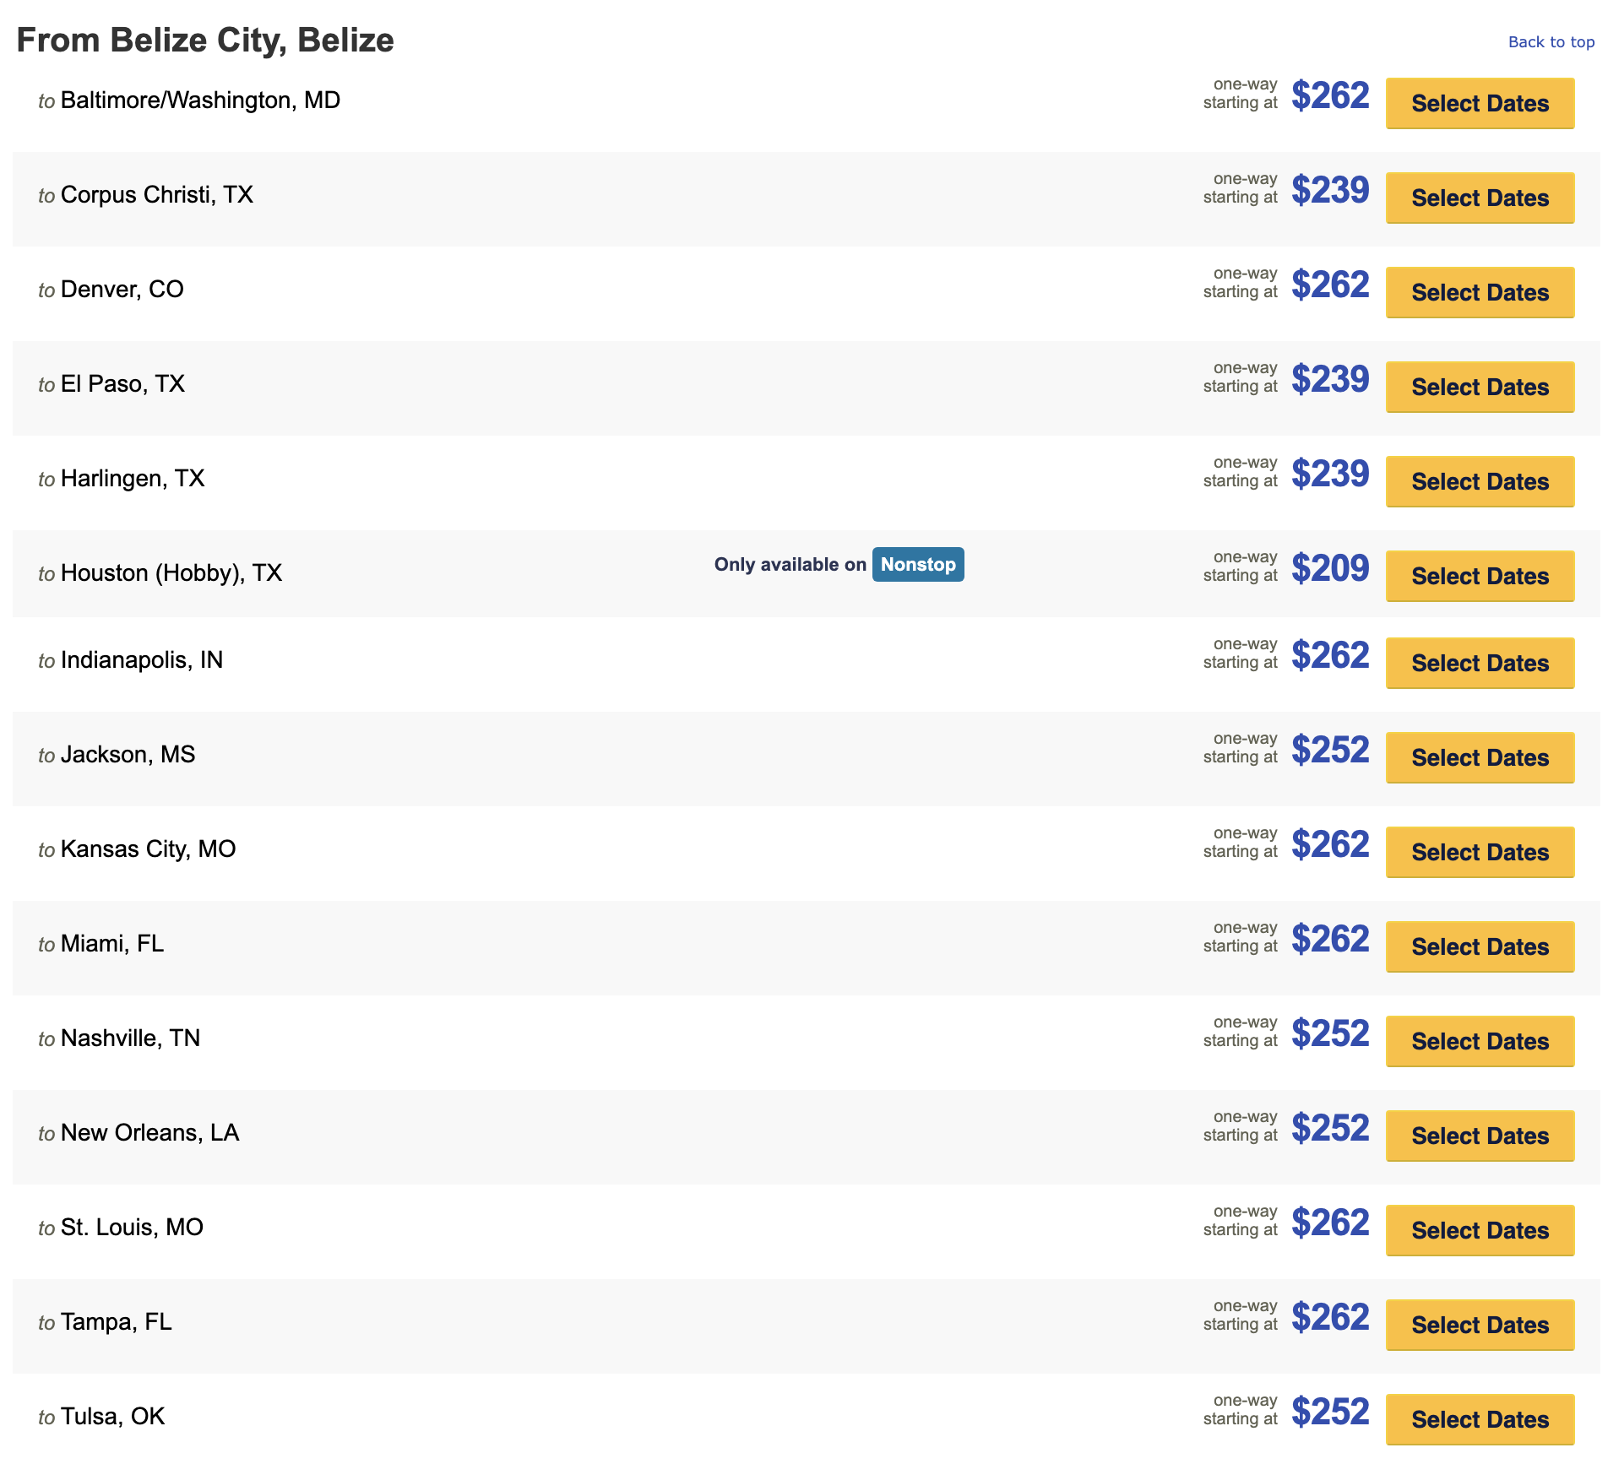Select Dates for Corpus Christi, TX
The width and height of the screenshot is (1608, 1464).
(x=1480, y=198)
